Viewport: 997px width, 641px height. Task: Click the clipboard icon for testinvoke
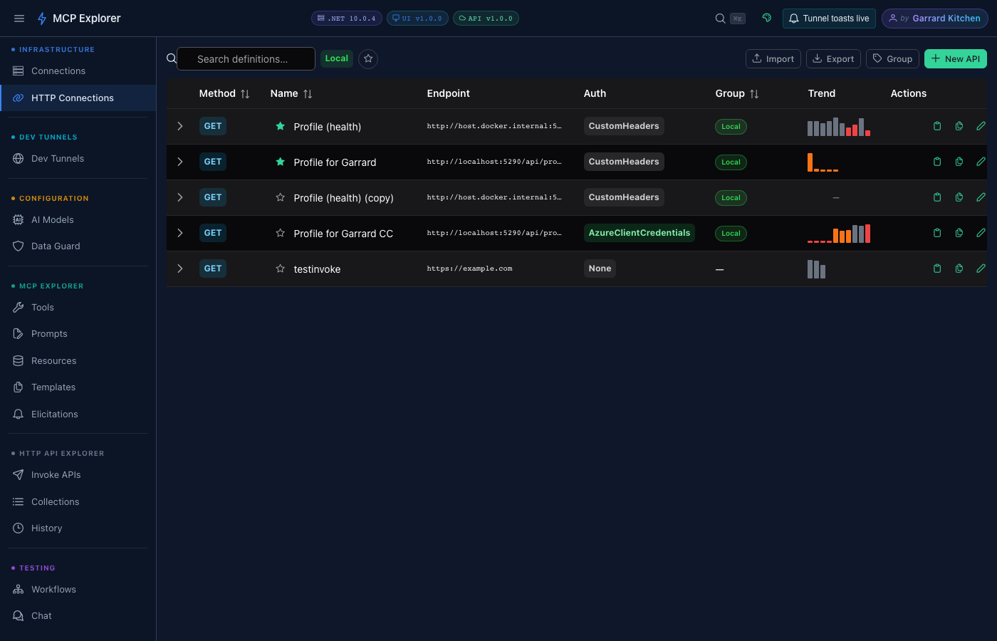click(x=937, y=269)
